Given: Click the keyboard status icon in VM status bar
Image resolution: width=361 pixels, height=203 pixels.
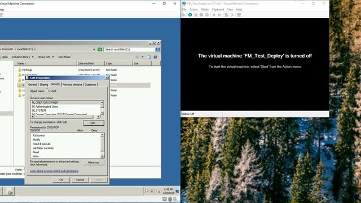Looking at the screenshot, I should 165,199.
